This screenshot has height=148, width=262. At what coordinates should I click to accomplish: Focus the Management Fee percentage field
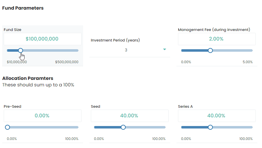(217, 39)
